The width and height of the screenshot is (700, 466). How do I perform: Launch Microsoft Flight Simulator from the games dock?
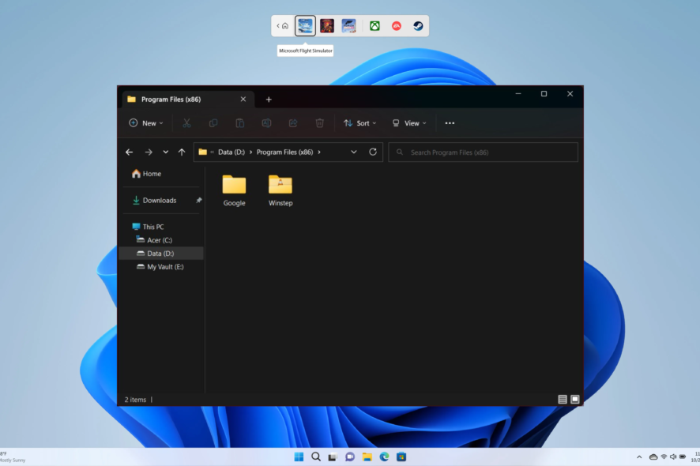[305, 25]
